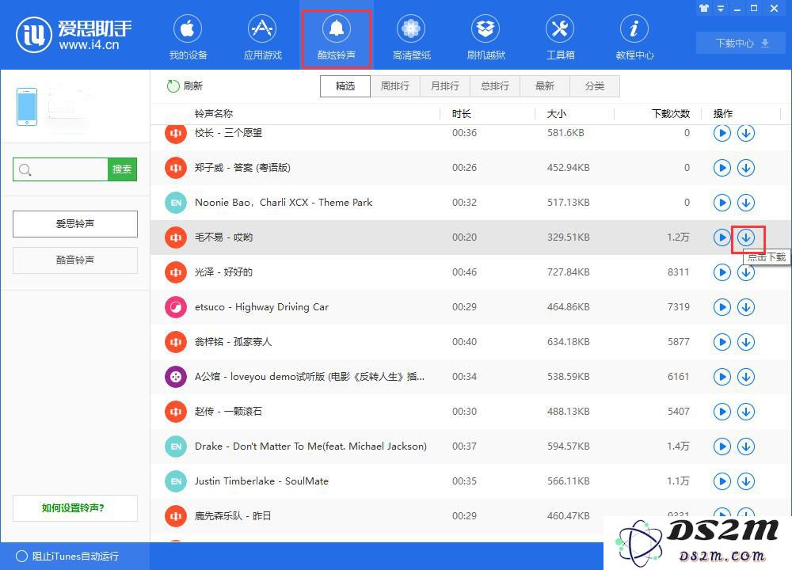Download etsuco Highway Driving Car ringtone
Viewport: 792px width, 570px height.
click(746, 307)
